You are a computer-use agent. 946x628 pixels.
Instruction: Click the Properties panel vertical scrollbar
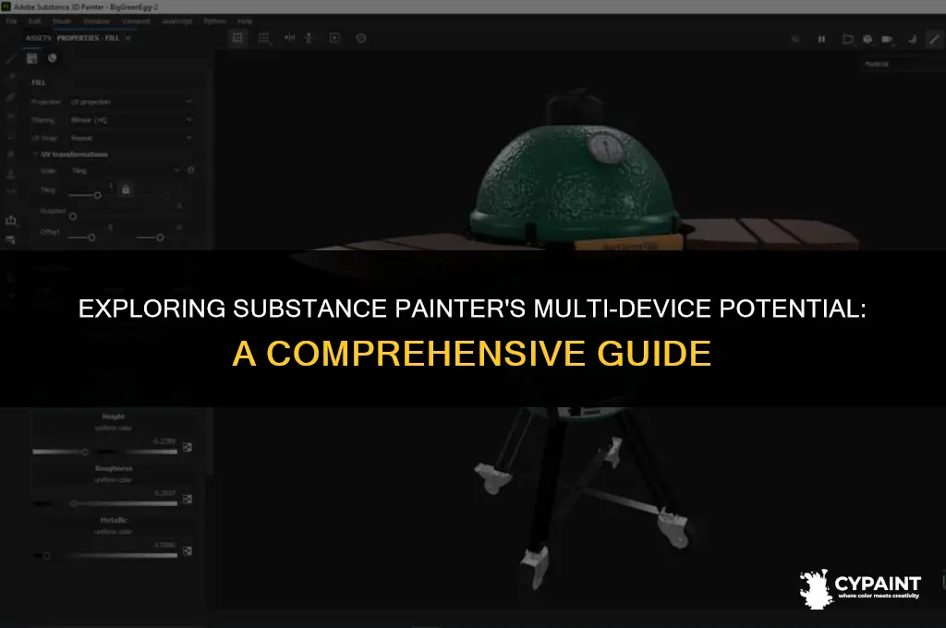210,272
